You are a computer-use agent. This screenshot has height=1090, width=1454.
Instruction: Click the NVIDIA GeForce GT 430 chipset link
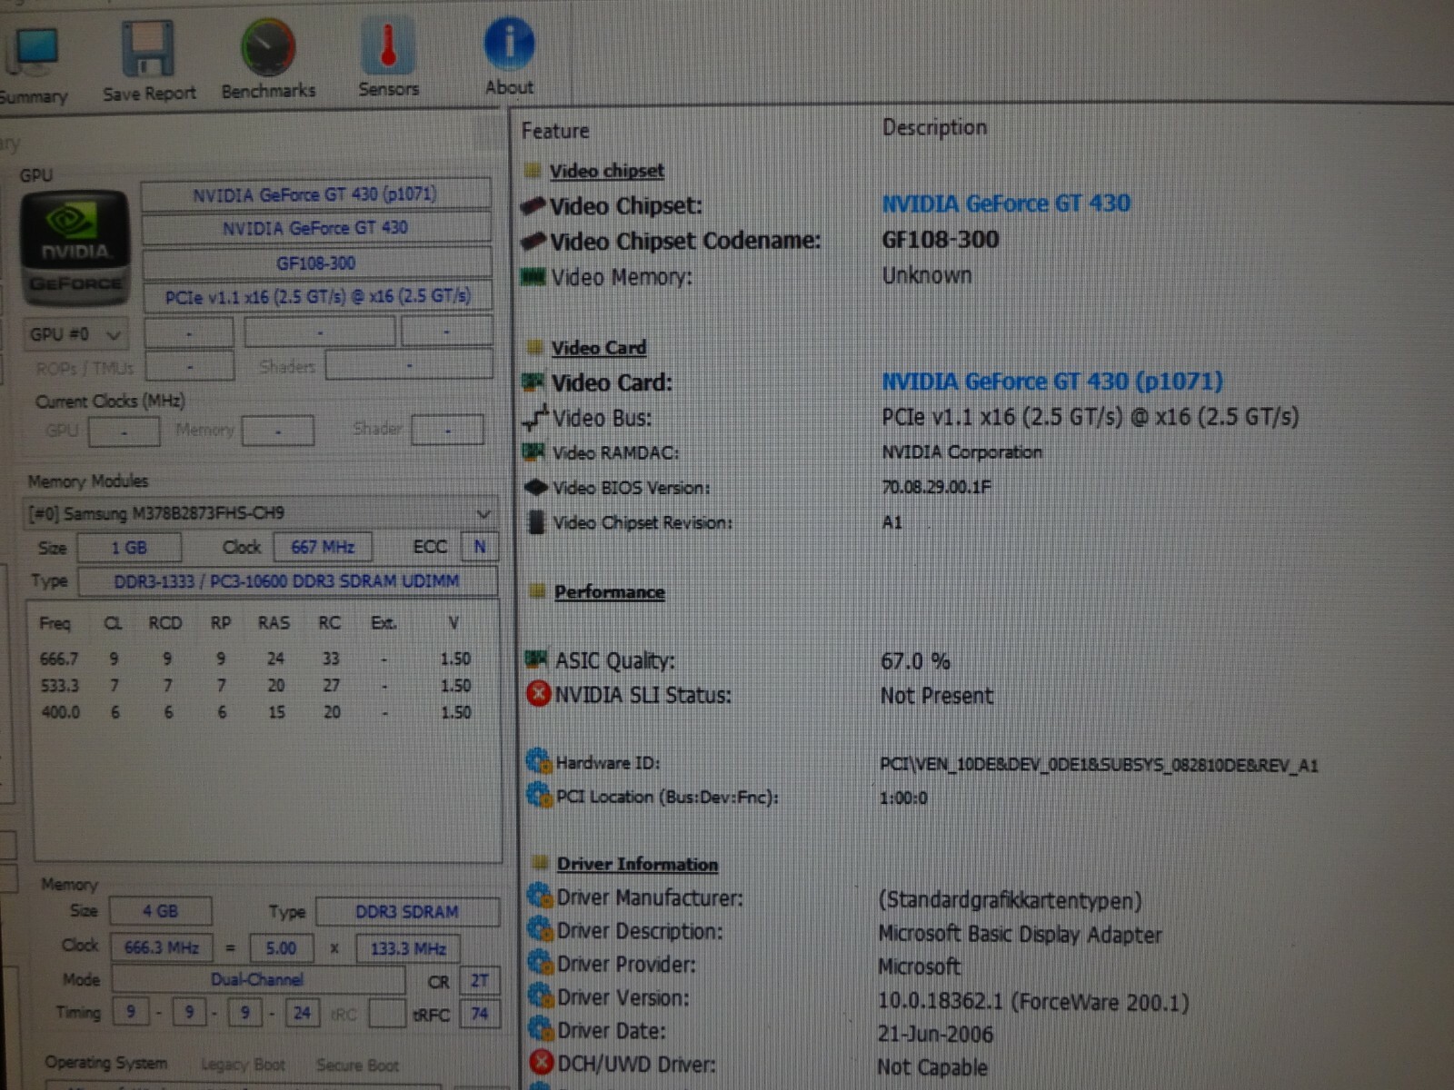pyautogui.click(x=1006, y=203)
